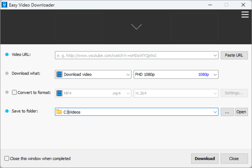
Task: Expand the preview panel chevron
Action: point(136,26)
